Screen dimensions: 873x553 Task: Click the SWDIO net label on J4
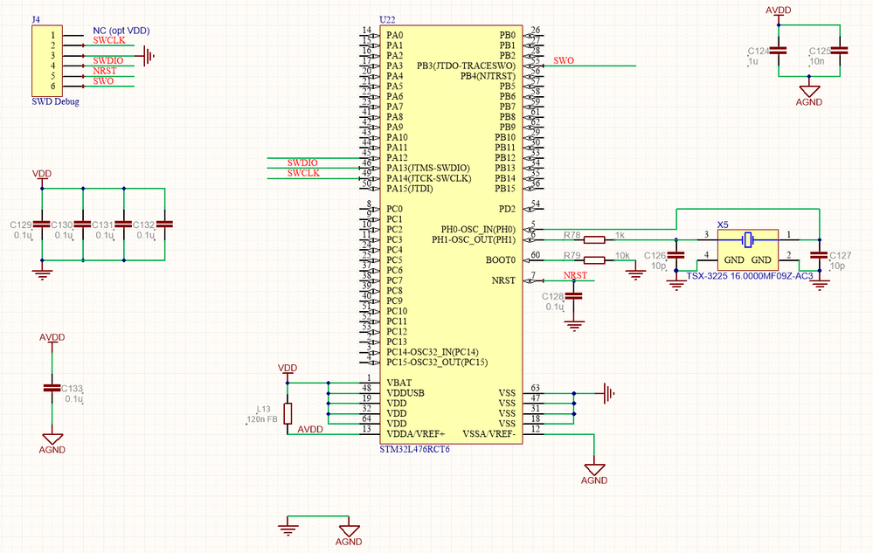[108, 60]
